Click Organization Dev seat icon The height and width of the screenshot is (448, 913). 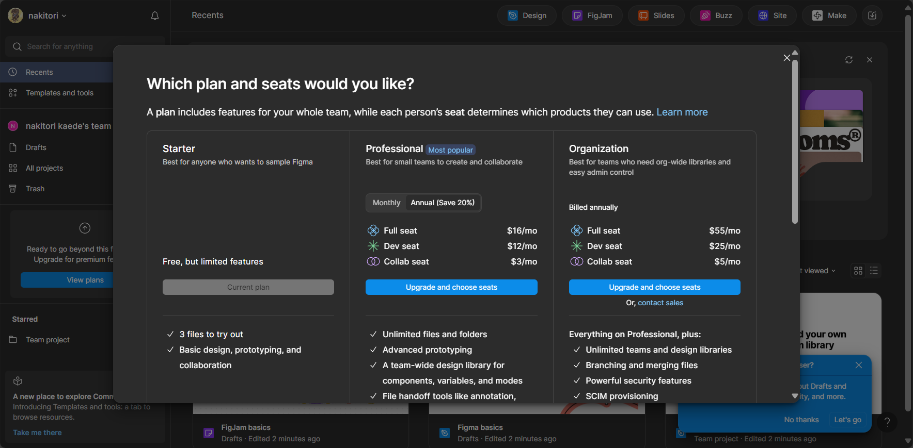(576, 246)
